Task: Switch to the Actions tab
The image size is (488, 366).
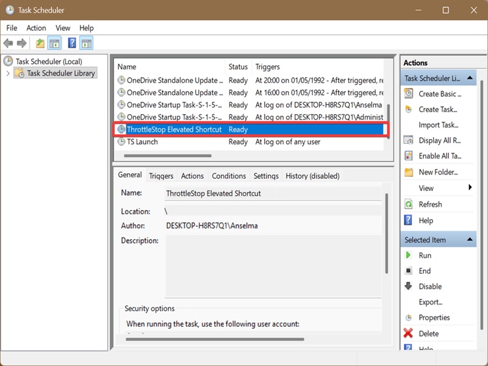Action: coord(192,176)
